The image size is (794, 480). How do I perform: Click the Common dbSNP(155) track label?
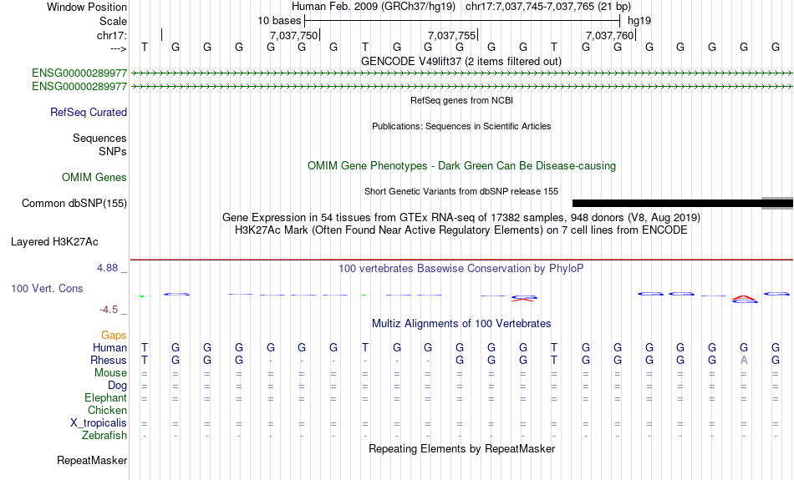point(74,204)
